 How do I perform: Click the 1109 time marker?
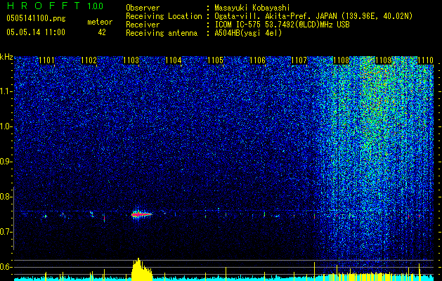click(384, 60)
